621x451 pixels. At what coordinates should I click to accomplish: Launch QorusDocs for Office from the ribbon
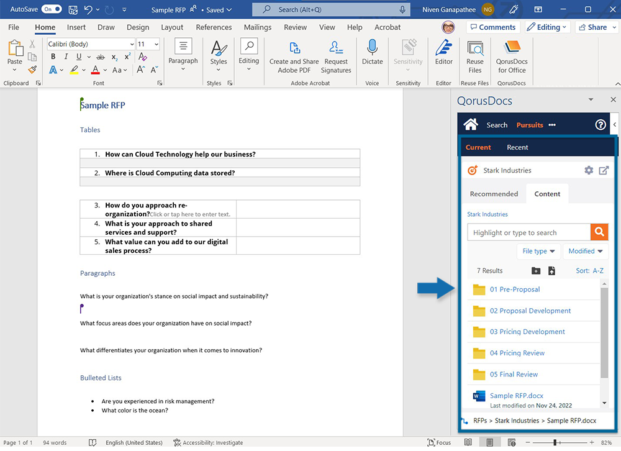tap(512, 57)
